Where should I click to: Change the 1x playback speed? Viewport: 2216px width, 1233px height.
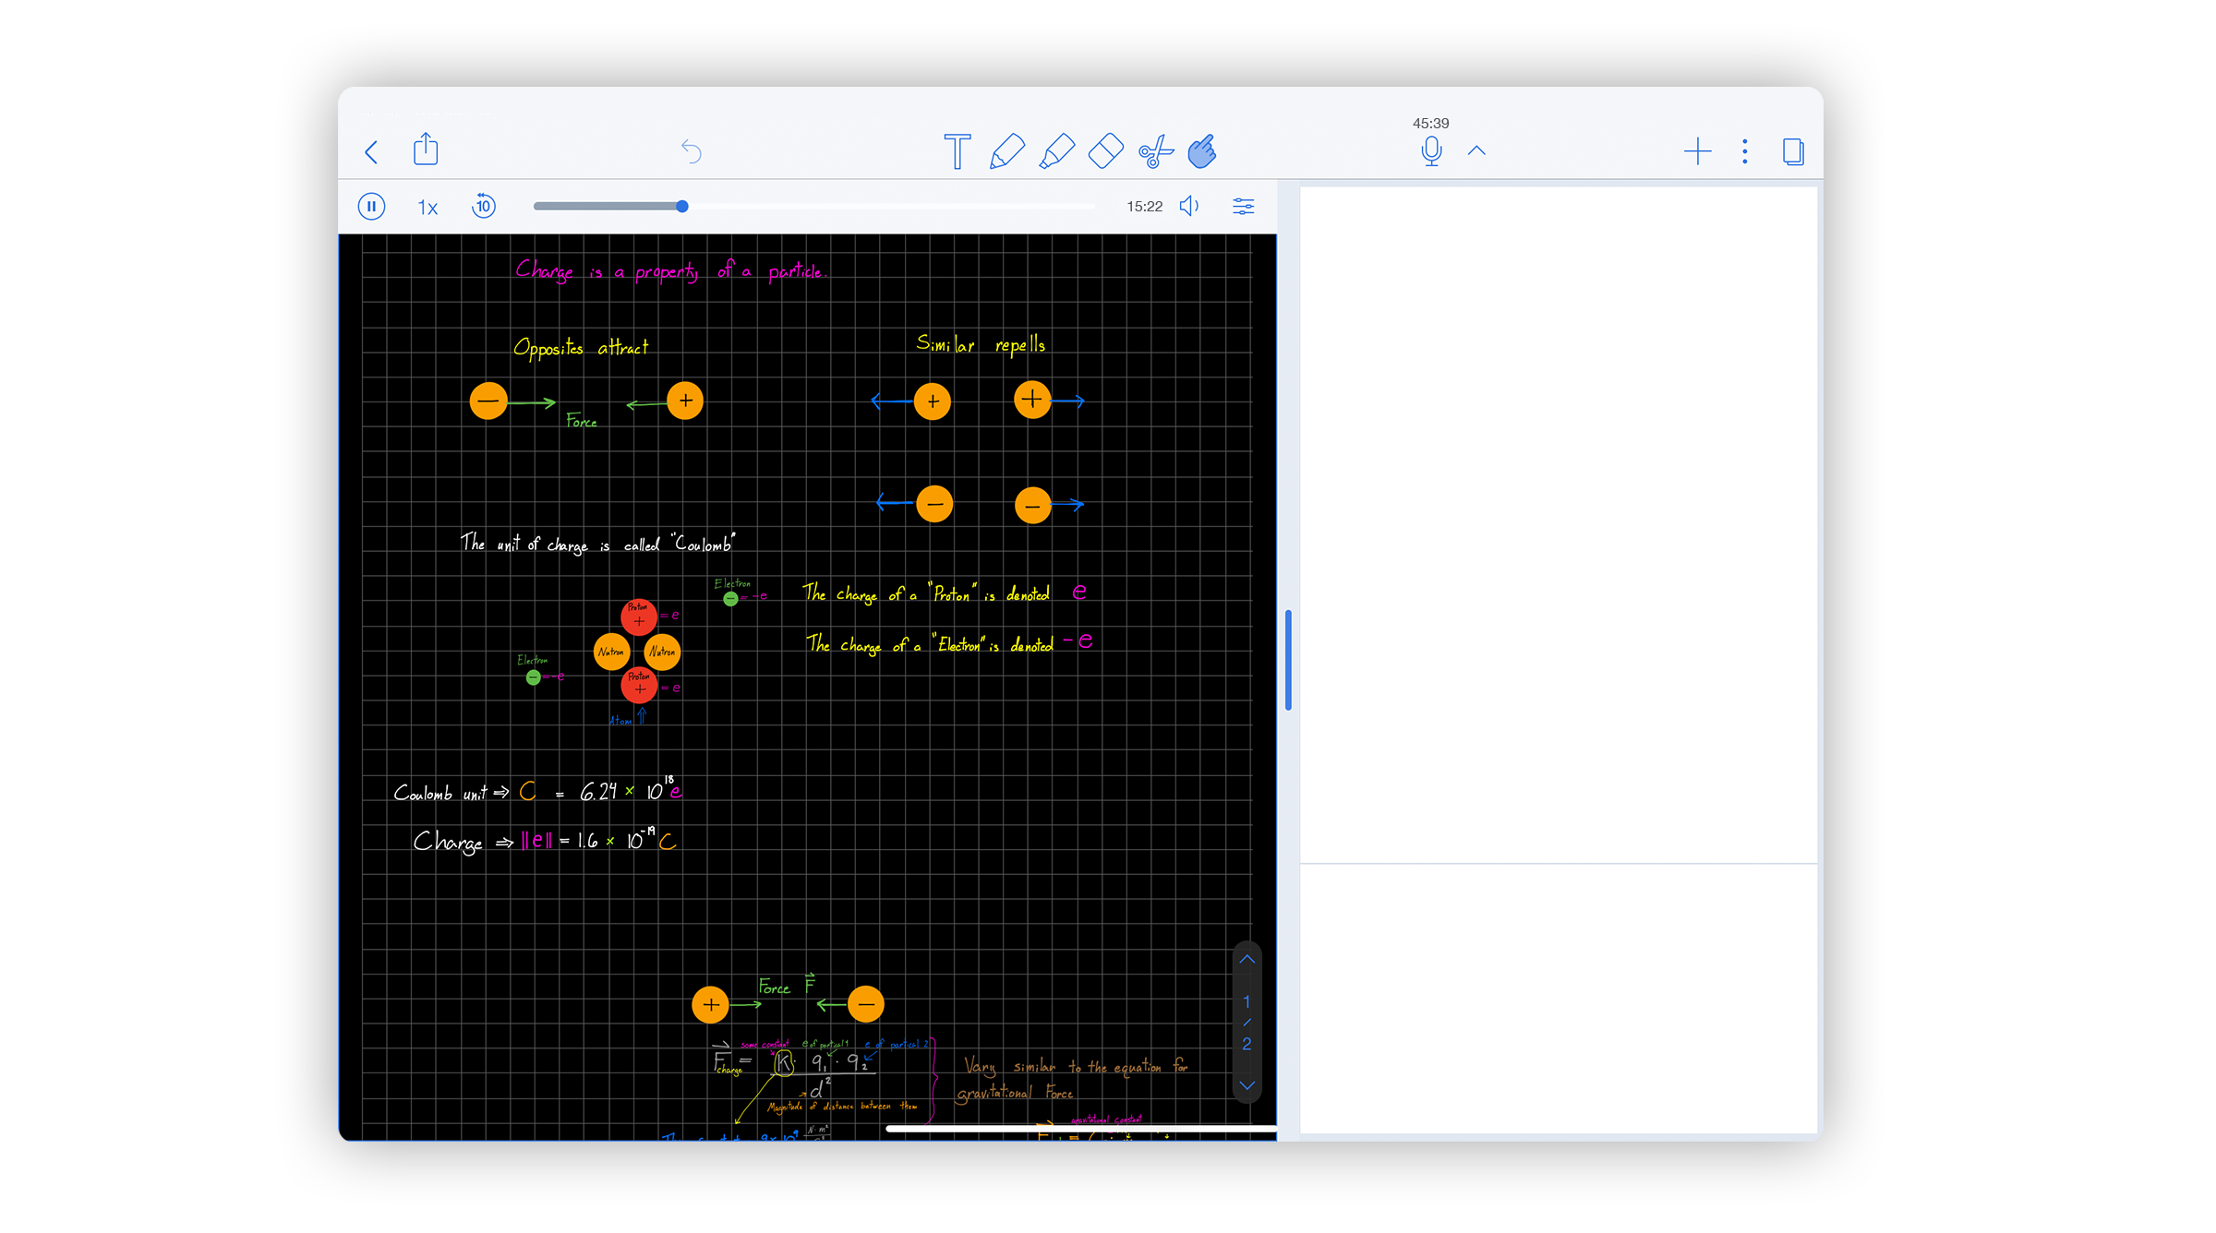[428, 208]
